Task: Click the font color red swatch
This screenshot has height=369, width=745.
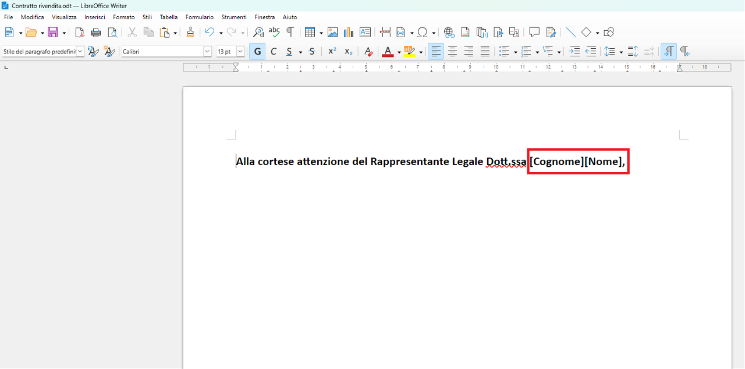Action: pos(388,52)
